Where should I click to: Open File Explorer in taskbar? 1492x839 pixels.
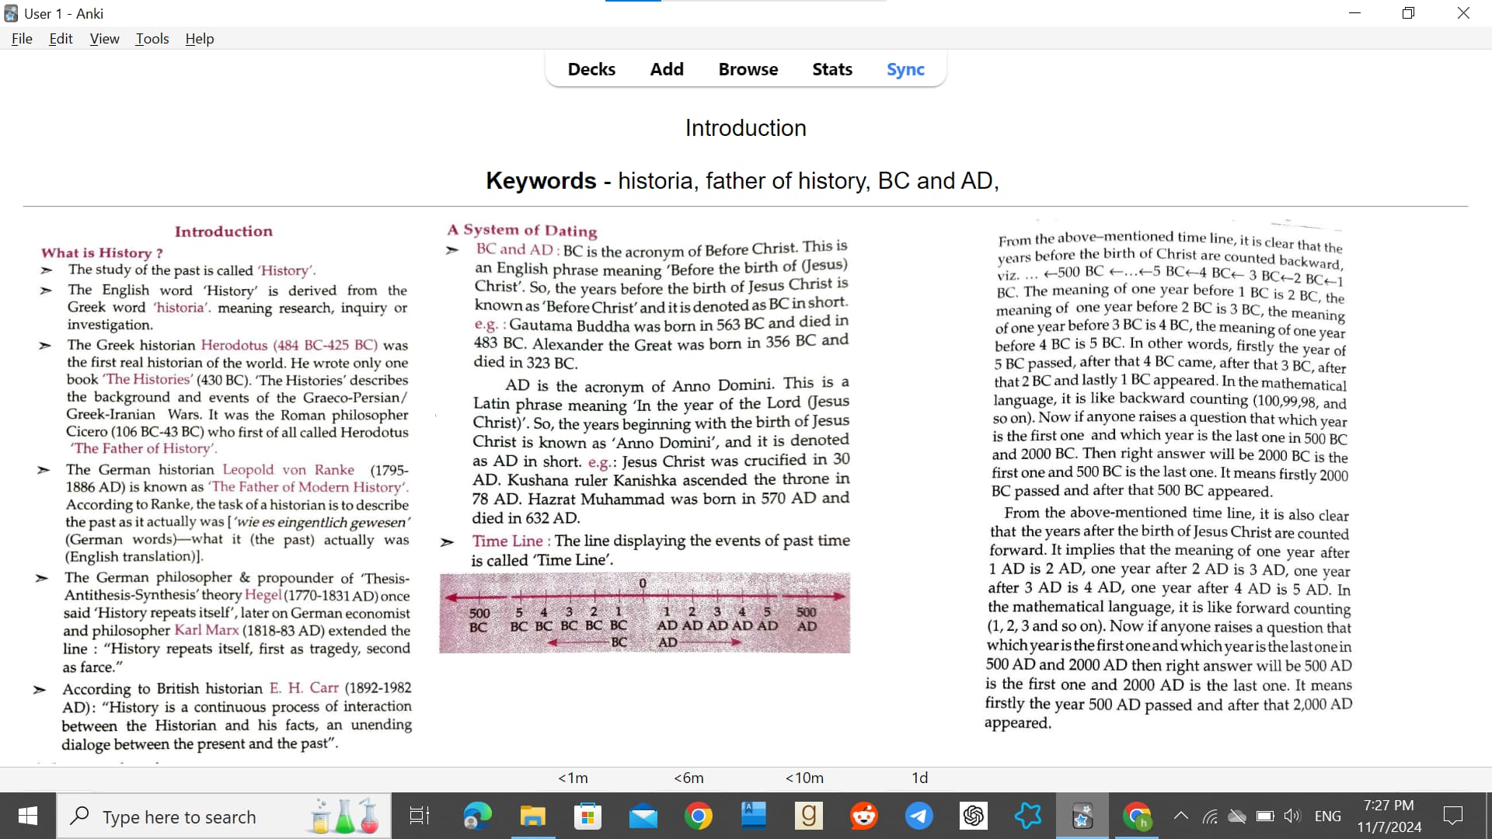pos(532,816)
